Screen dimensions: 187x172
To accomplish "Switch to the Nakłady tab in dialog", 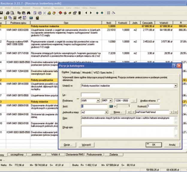I will pos(76,72).
